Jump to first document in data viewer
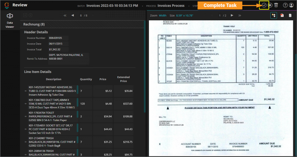 click(65, 16)
